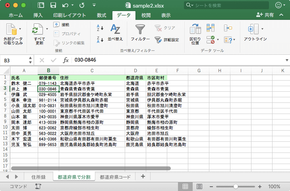The height and width of the screenshot is (191, 290).
Task: Open the 都道府県コード sheet tab
Action: point(115,177)
